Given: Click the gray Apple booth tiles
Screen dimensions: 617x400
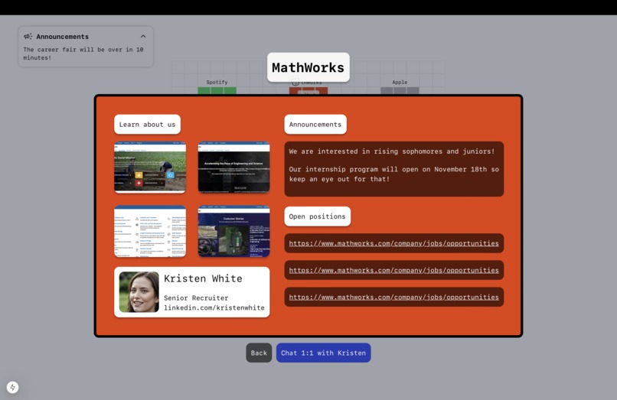Looking at the screenshot, I should [400, 91].
